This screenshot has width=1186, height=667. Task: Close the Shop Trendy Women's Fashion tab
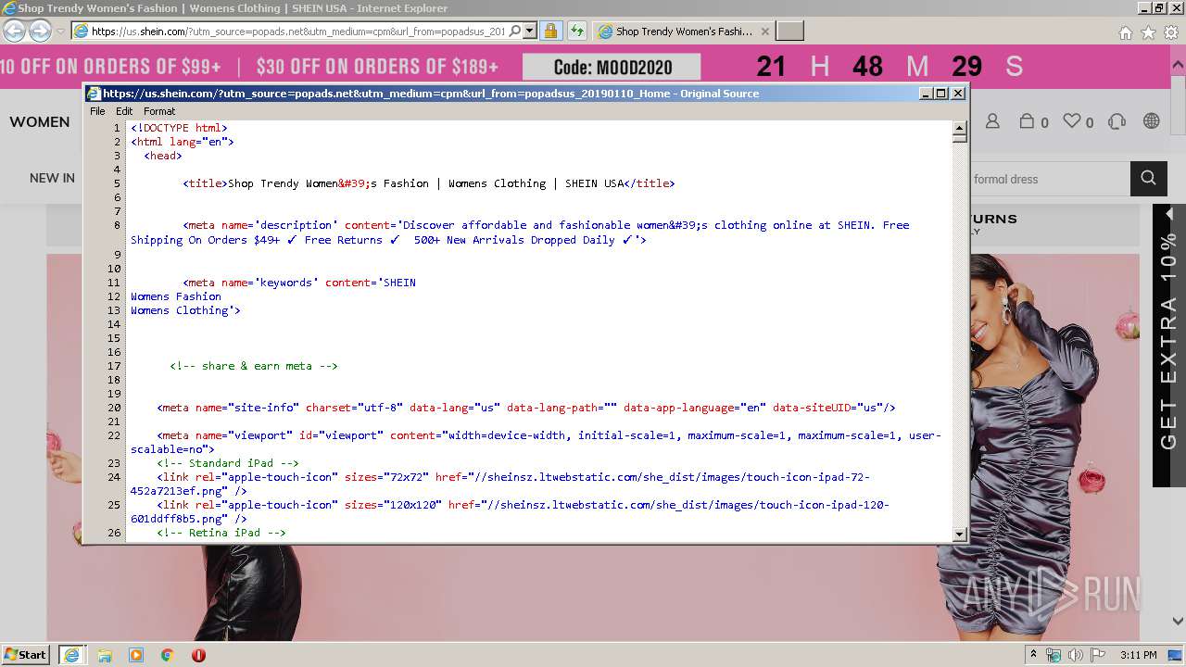[x=764, y=31]
